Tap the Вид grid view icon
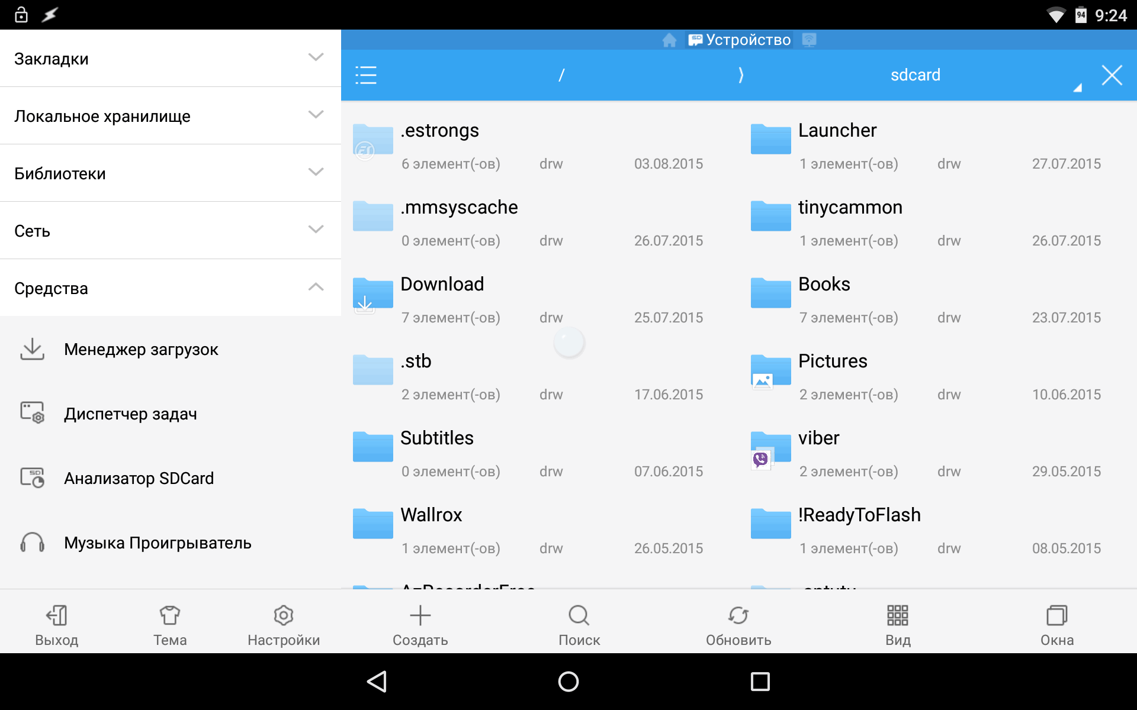 pos(898,615)
